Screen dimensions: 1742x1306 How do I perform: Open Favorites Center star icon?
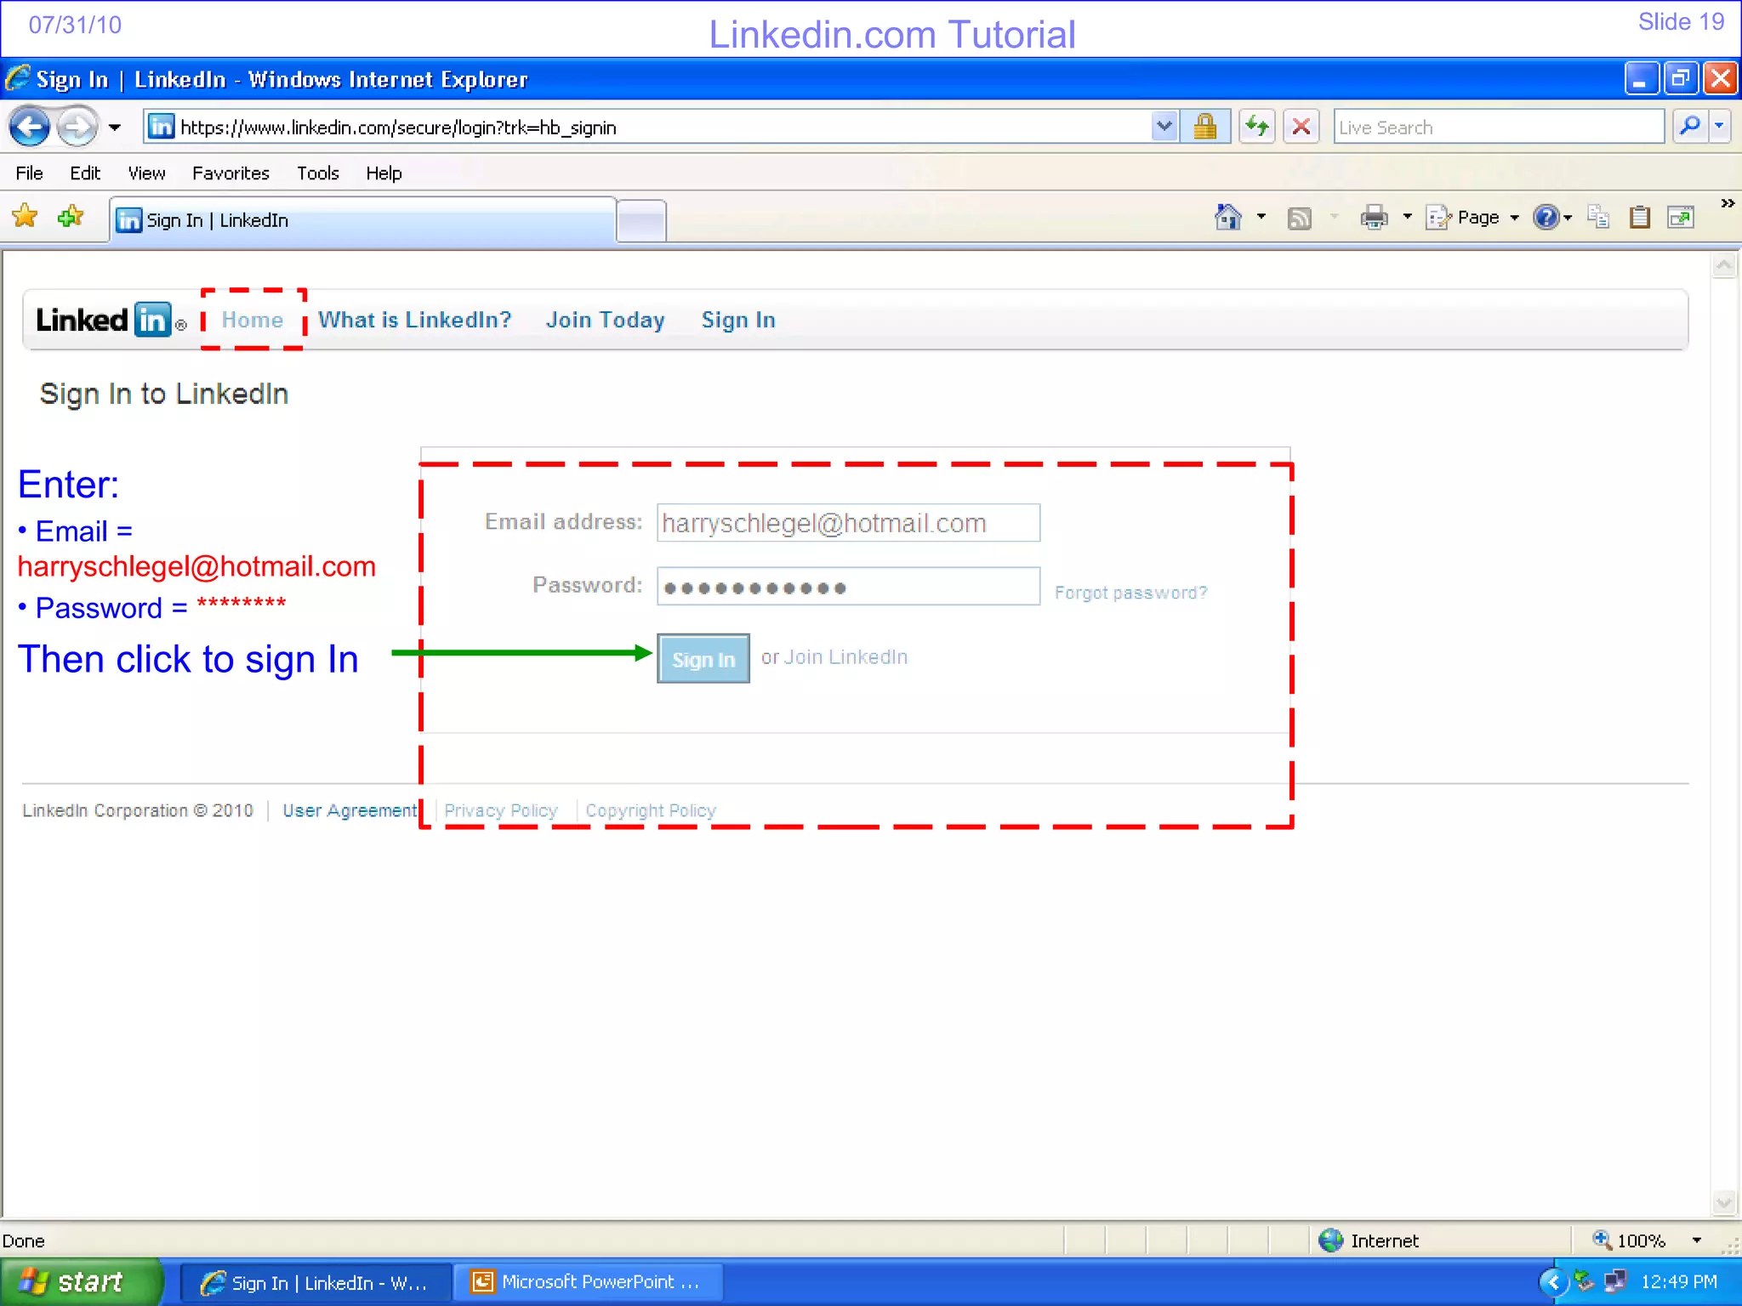point(26,216)
